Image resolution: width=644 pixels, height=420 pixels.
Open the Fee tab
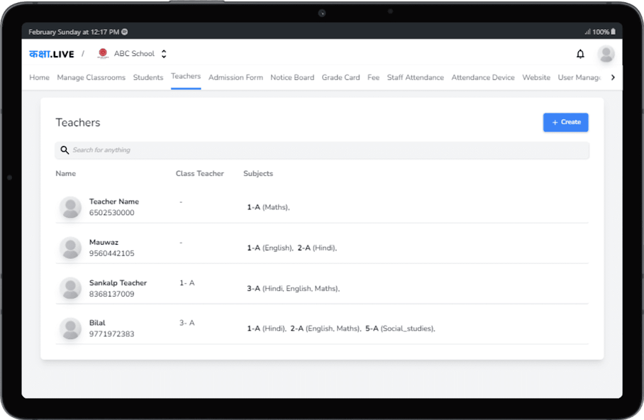373,77
